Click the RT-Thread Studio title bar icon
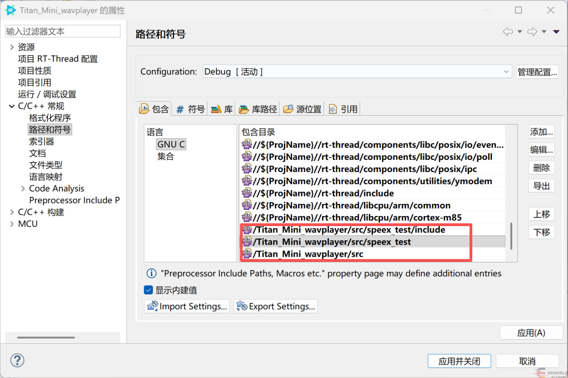This screenshot has height=378, width=568. click(11, 10)
